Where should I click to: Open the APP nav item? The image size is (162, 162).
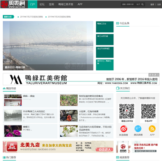80,4
